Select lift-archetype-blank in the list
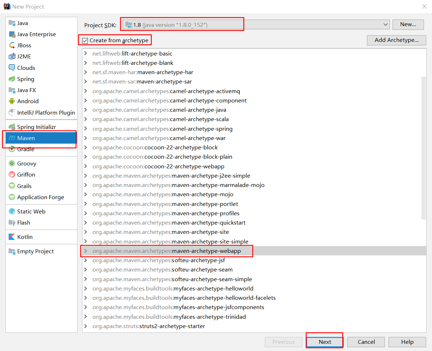Image resolution: width=432 pixels, height=351 pixels. 254,63
